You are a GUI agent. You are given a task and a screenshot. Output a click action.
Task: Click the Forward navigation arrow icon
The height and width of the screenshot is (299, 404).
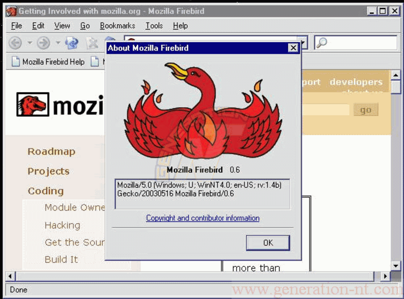click(43, 43)
